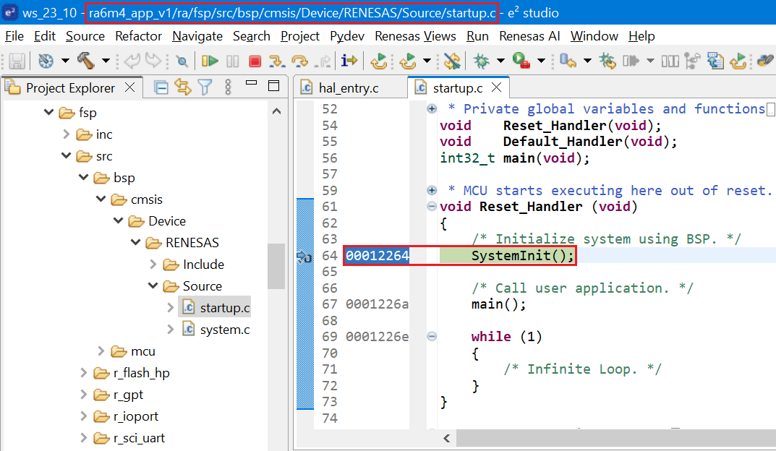Click the editor horizontal scroll left arrow
This screenshot has width=776, height=451.
tap(446, 438)
